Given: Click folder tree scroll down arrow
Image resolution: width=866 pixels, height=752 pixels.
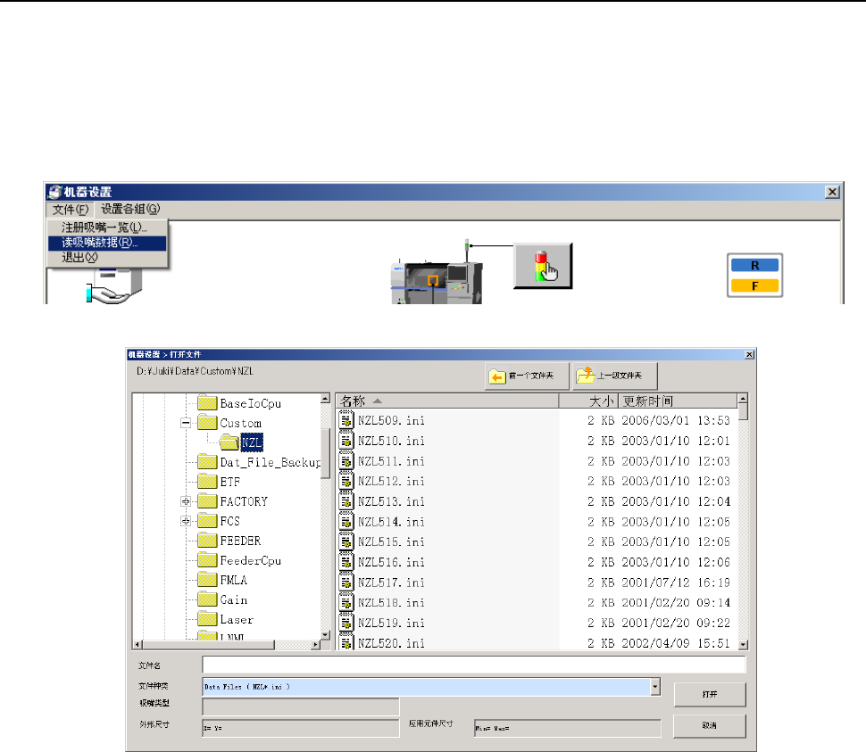Looking at the screenshot, I should [325, 635].
